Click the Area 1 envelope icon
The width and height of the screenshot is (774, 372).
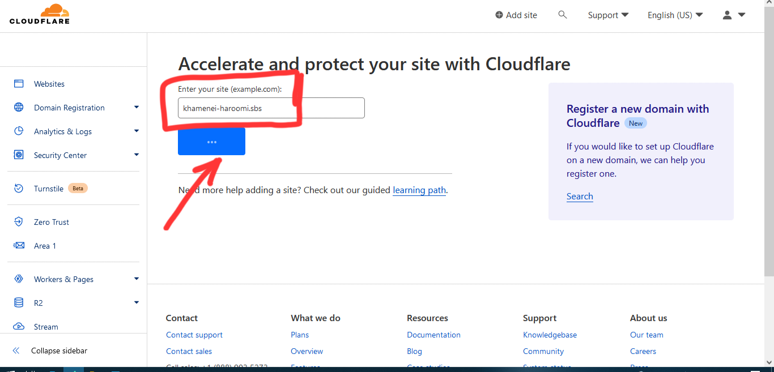tap(19, 246)
